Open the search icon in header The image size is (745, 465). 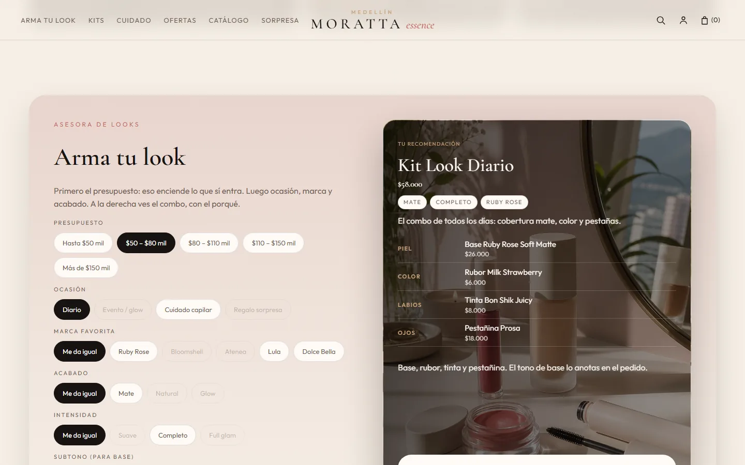(x=661, y=20)
